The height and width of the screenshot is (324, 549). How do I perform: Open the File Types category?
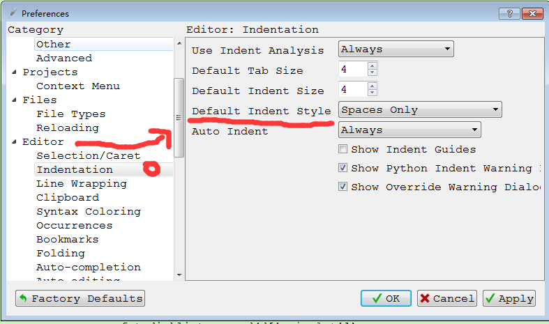70,114
